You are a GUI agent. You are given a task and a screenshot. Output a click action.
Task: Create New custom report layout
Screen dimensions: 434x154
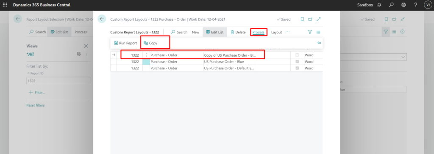[x=196, y=32]
